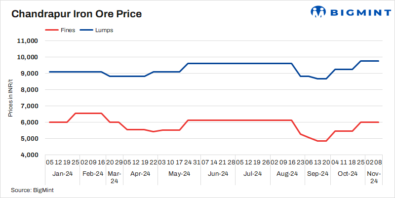Select the Sep-24 month label

(x=317, y=174)
